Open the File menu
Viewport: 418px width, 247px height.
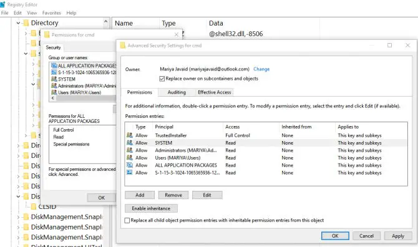coord(5,13)
